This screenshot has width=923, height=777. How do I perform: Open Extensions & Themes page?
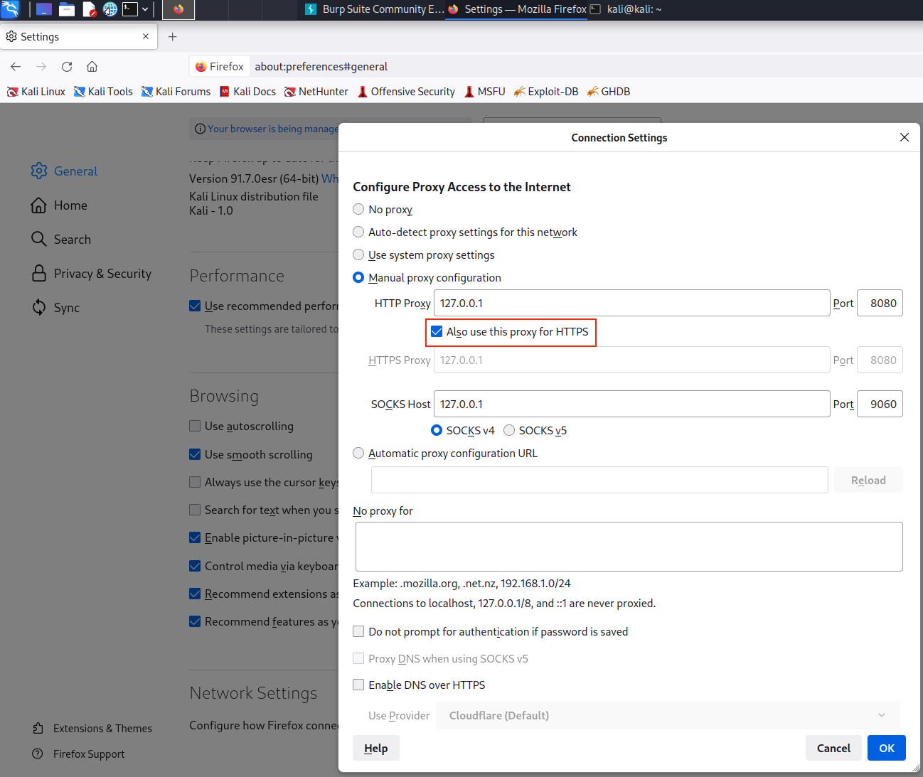point(102,729)
